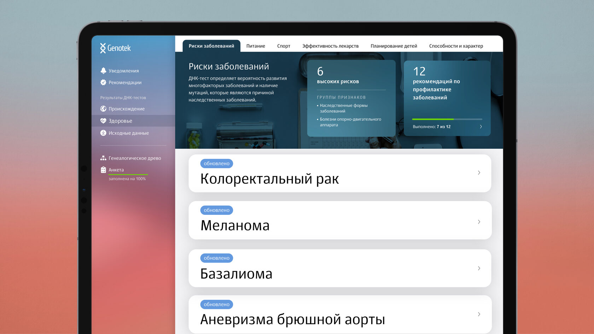Click the Меланома title
594x334 pixels.
click(235, 225)
